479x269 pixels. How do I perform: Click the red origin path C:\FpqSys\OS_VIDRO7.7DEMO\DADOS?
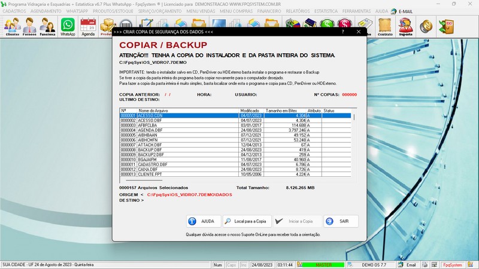click(x=189, y=195)
